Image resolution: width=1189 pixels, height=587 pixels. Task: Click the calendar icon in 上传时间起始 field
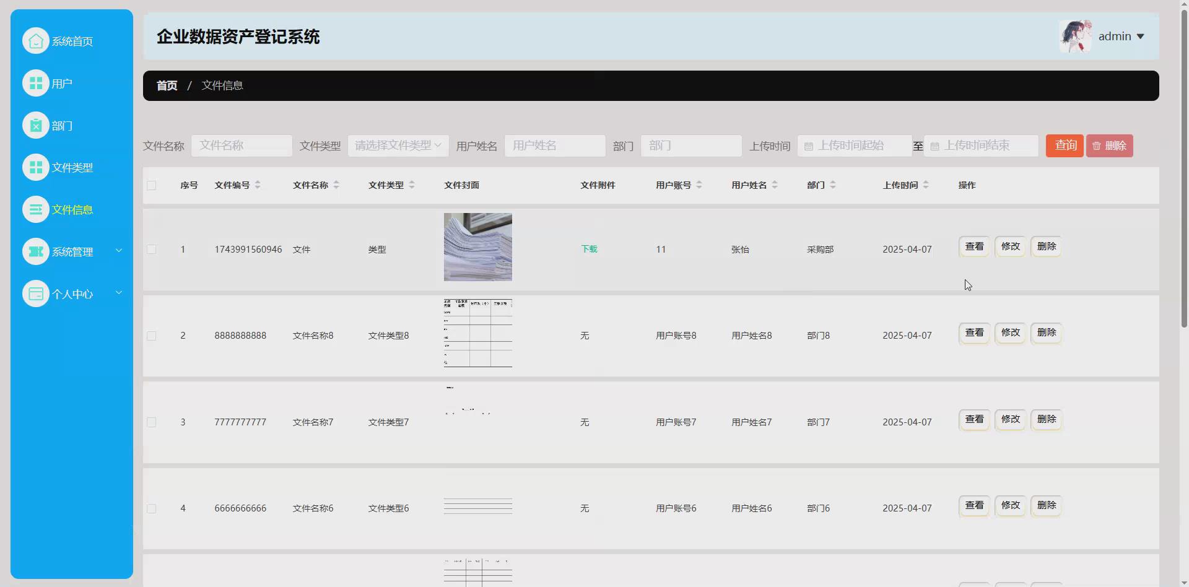point(810,146)
